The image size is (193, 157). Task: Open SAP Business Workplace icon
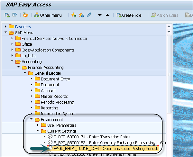[x=25, y=15]
